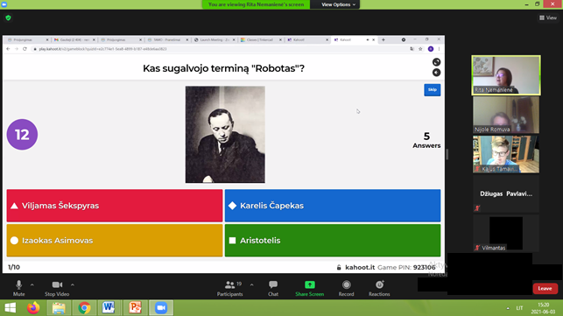The image size is (563, 316).
Task: Open Zoom from taskbar
Action: 161,308
